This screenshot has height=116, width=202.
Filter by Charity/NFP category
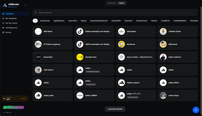116,21
